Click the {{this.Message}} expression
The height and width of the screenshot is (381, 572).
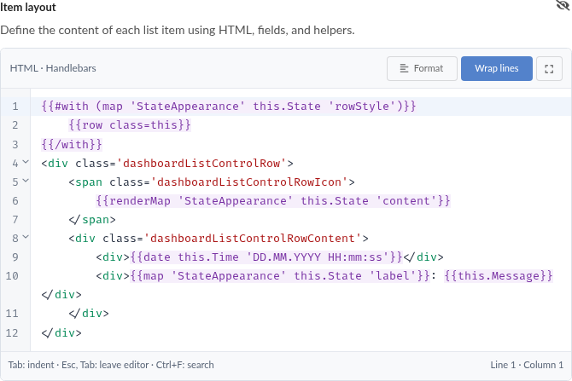pos(499,275)
